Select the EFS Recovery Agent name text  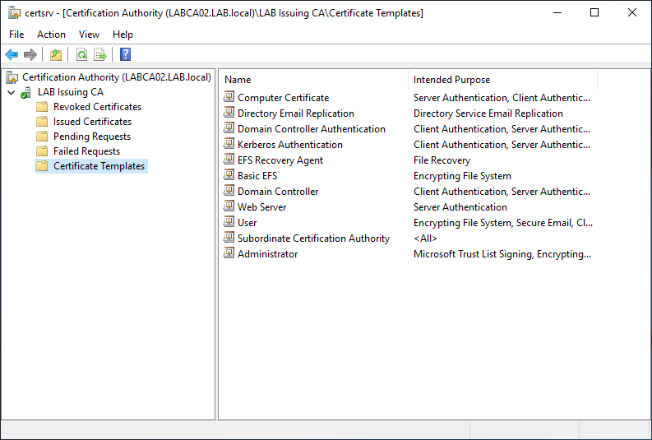click(280, 160)
